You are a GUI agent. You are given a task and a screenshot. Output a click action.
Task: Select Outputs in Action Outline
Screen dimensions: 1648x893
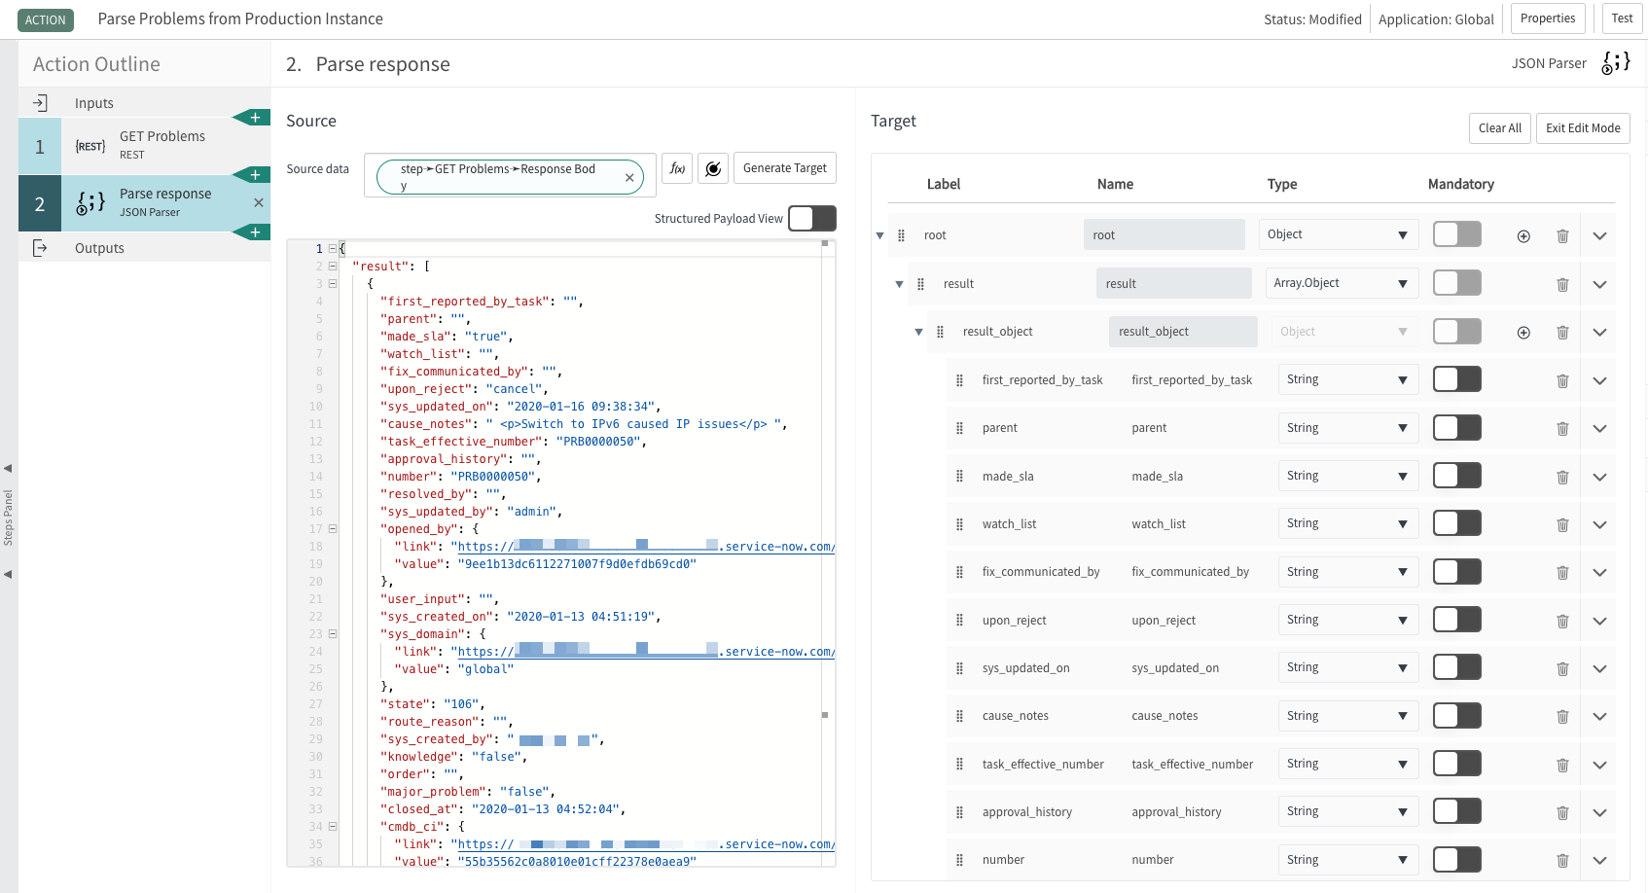pyautogui.click(x=144, y=248)
